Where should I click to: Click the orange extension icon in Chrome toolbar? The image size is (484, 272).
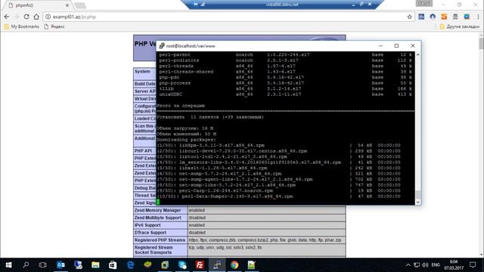[x=444, y=17]
